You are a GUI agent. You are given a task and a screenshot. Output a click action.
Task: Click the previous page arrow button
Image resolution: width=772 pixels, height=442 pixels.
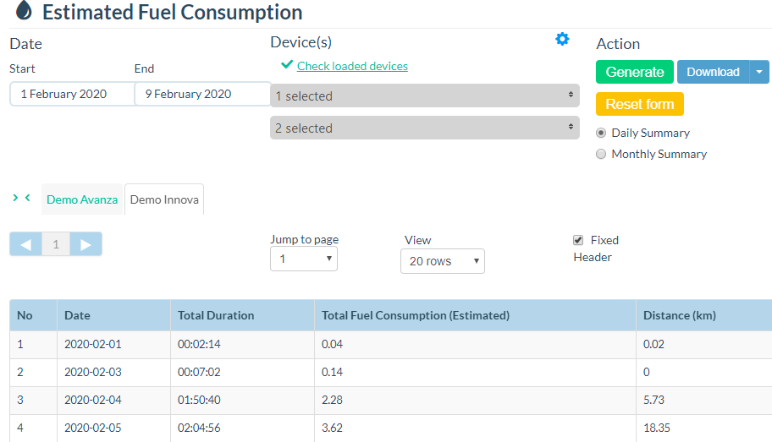click(x=26, y=244)
